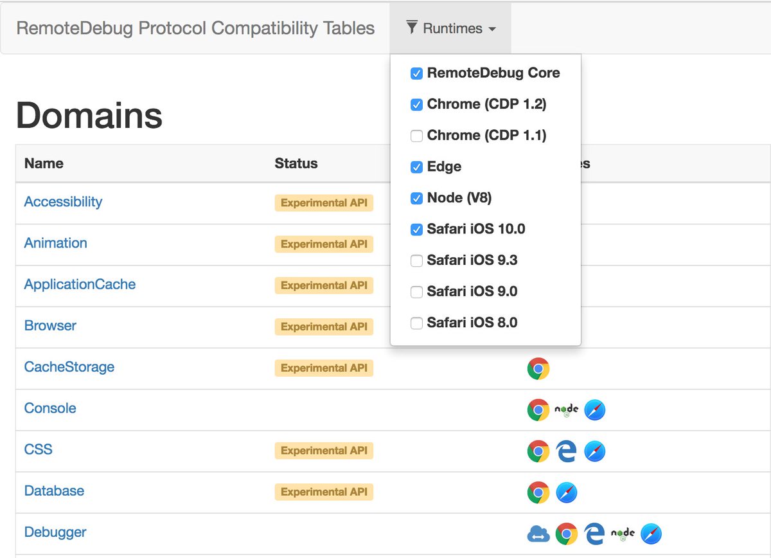
Task: Click RemoteDebug Core cloud icon in Debugger row
Action: pyautogui.click(x=538, y=534)
